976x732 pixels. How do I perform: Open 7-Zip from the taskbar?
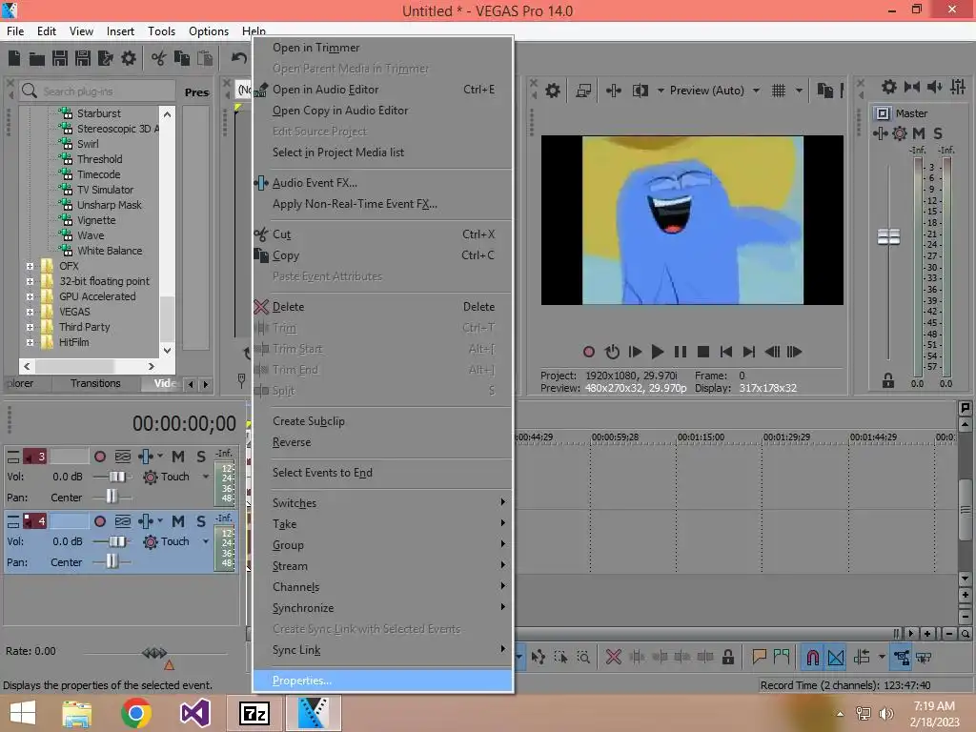254,713
